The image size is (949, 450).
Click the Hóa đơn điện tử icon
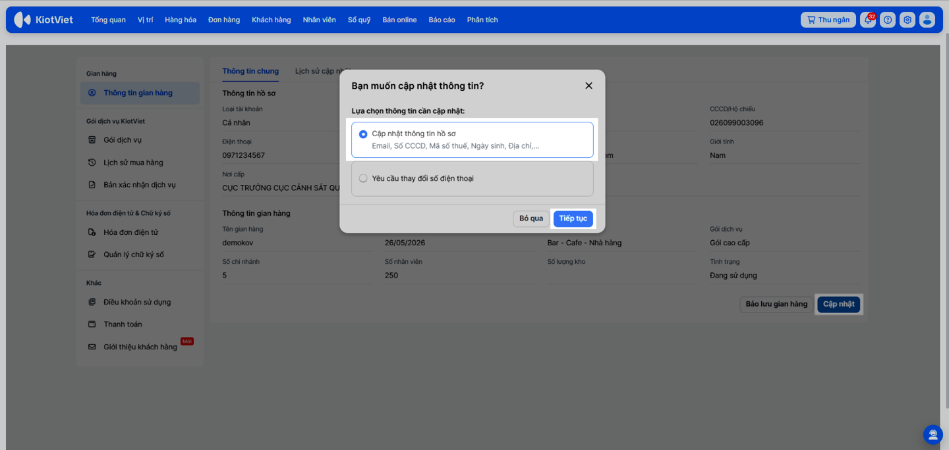[92, 232]
